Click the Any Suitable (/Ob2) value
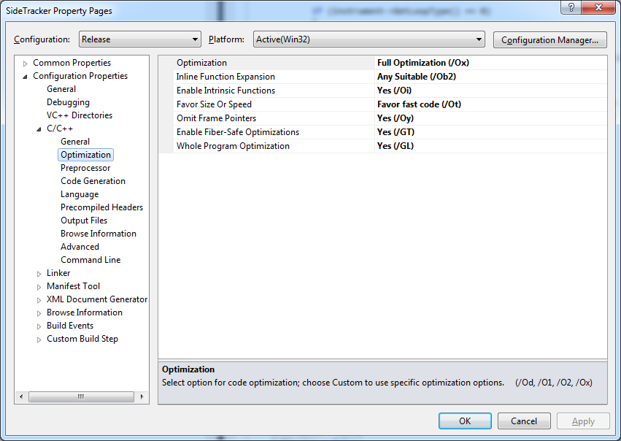This screenshot has width=621, height=441. [x=416, y=77]
